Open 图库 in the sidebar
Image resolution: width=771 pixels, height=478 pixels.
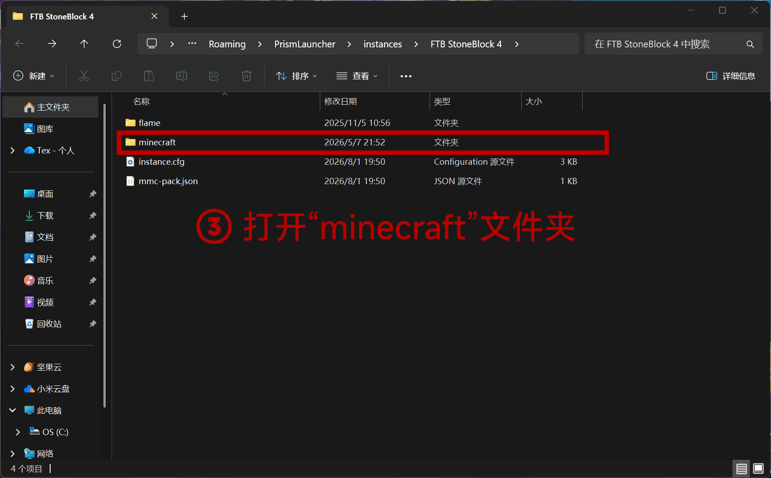[51, 129]
